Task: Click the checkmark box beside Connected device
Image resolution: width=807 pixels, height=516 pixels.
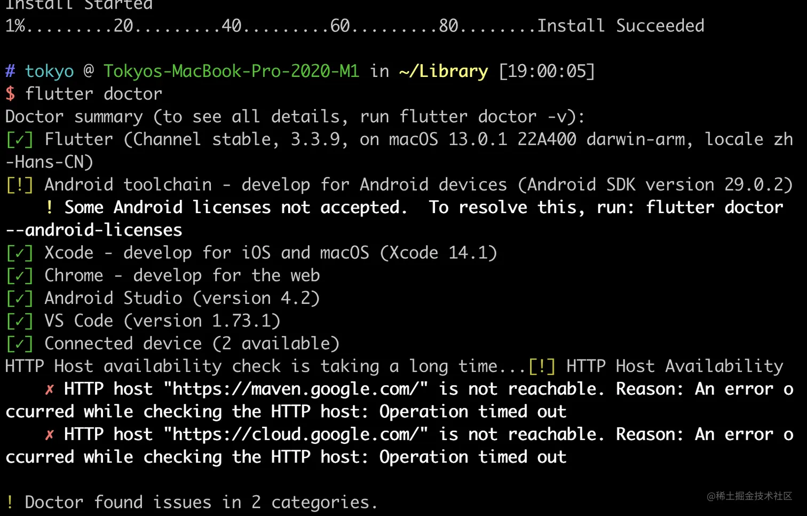Action: [19, 344]
